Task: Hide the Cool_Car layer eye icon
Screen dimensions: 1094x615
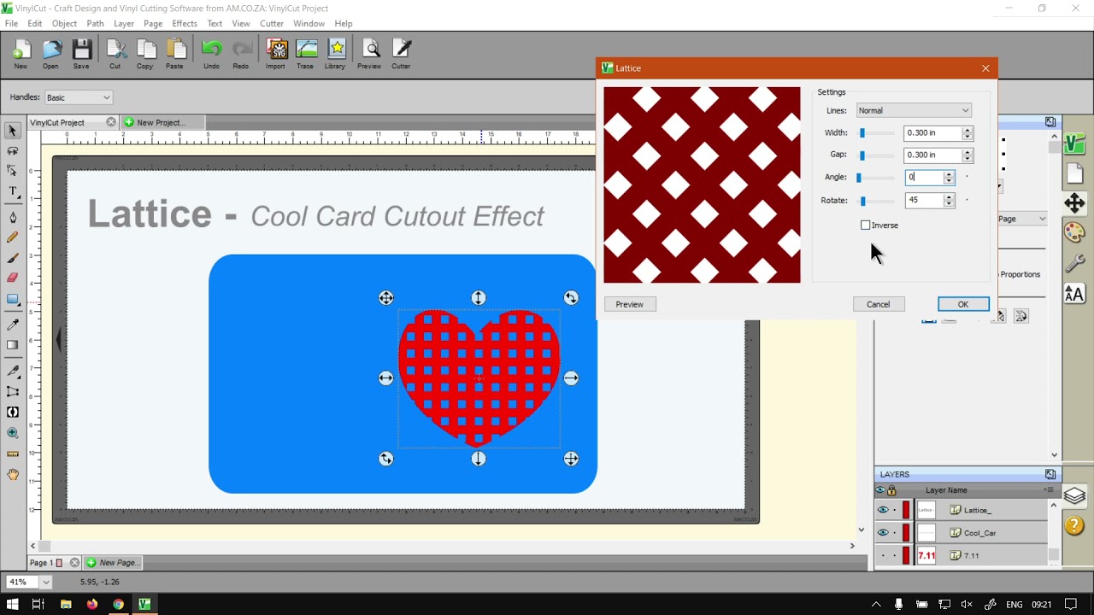Action: point(883,532)
